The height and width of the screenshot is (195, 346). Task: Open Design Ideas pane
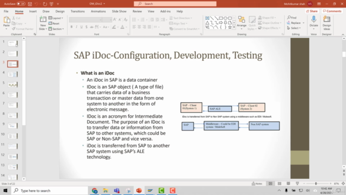point(327,23)
